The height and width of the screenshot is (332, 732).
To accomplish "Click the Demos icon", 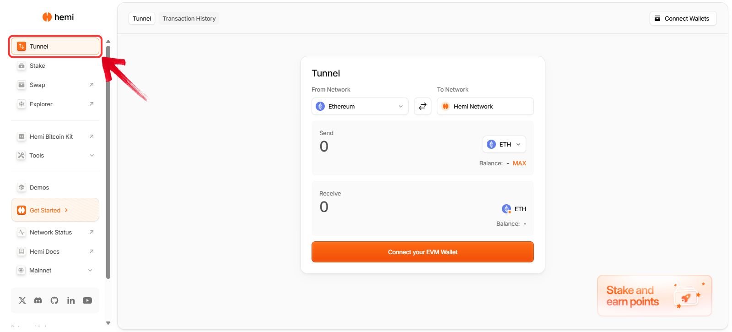I will [22, 187].
